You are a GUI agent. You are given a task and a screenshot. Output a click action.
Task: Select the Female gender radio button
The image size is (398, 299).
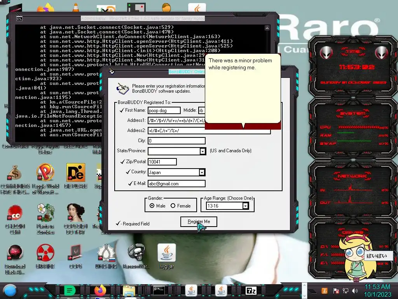pos(173,206)
